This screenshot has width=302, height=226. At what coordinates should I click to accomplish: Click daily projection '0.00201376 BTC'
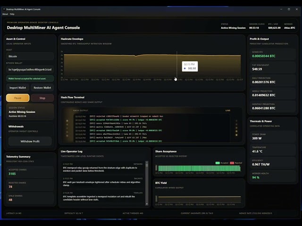(x=263, y=82)
